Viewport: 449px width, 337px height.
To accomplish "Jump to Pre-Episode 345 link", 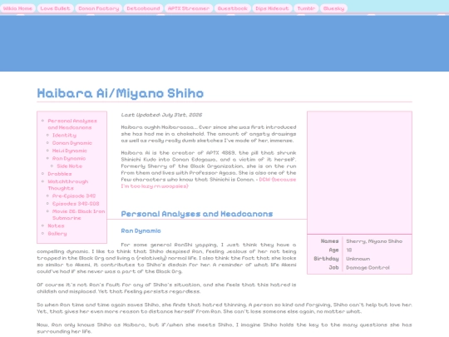I will point(74,196).
